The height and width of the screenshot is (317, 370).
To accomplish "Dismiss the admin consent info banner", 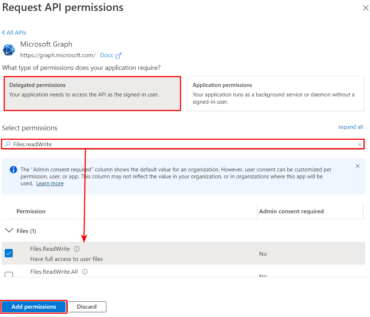I will (x=358, y=166).
